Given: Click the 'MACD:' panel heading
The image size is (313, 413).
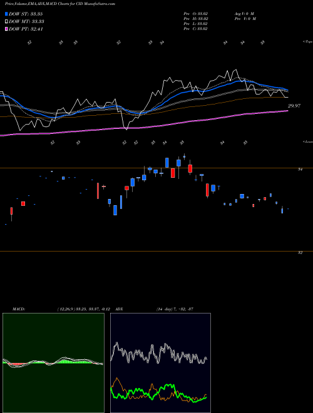Looking at the screenshot, I should (18, 309).
